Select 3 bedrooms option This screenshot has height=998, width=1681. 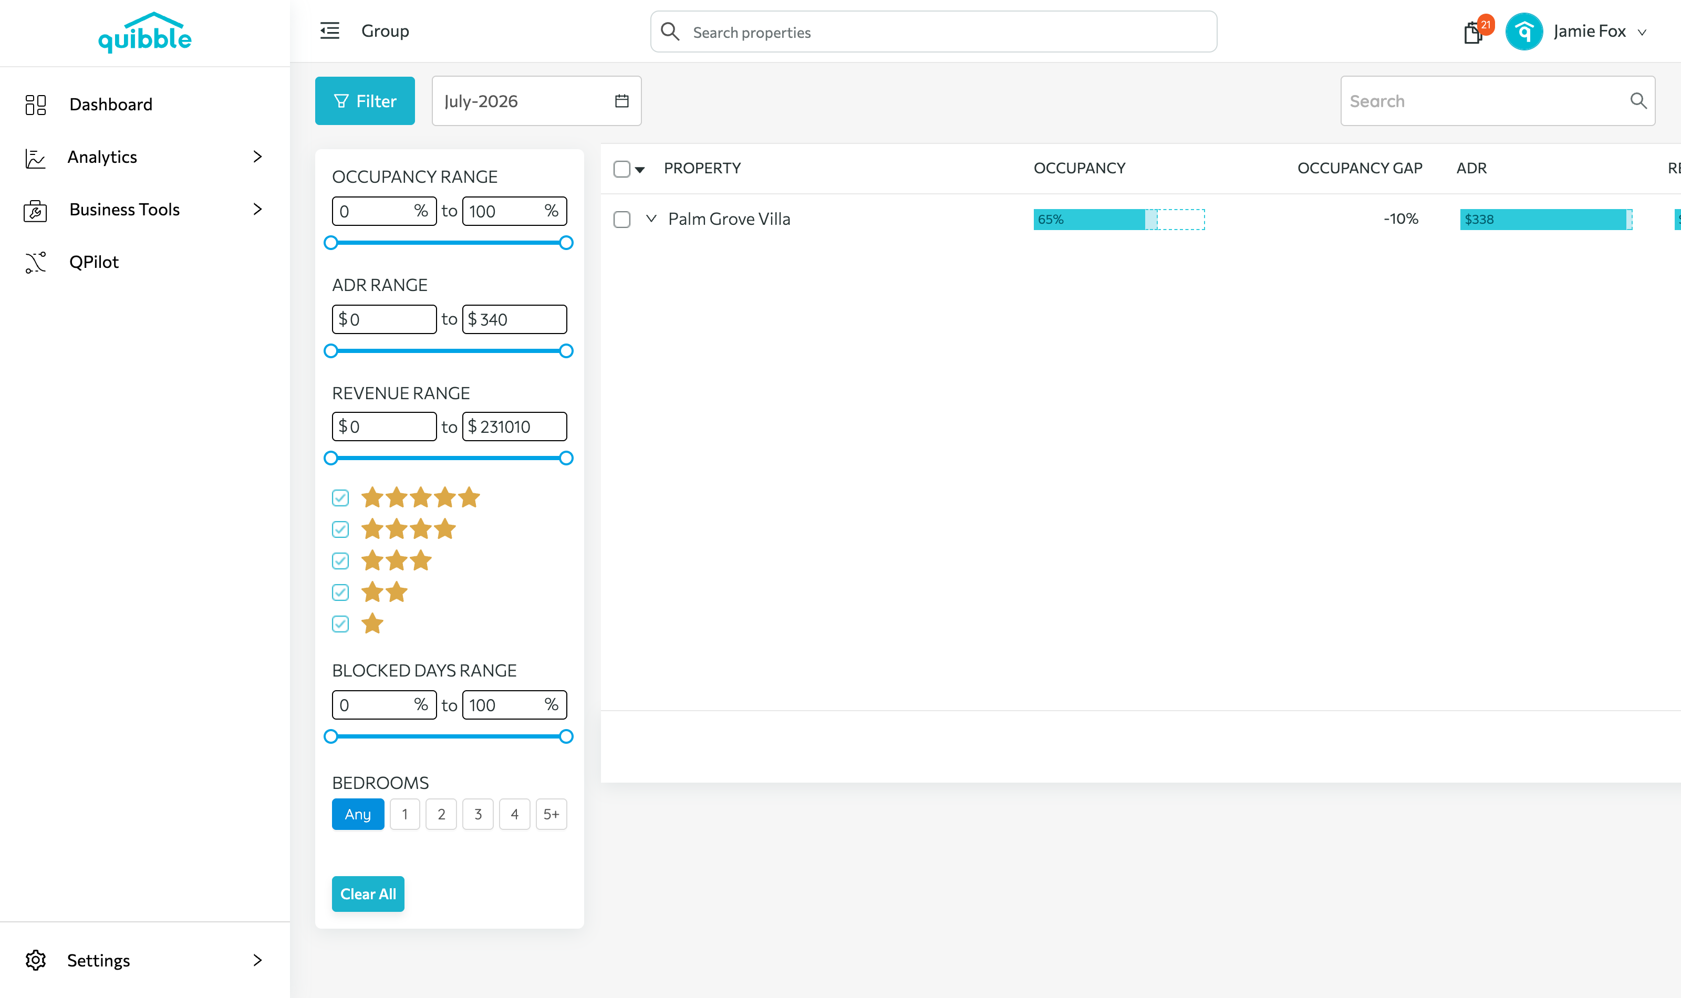[x=478, y=814]
